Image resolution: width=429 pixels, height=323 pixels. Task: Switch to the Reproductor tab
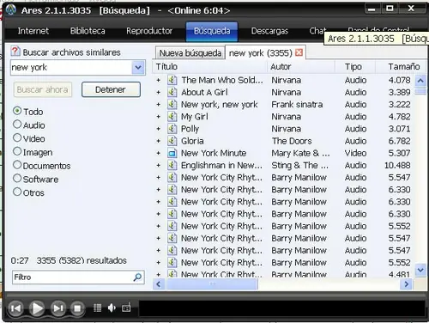tap(149, 31)
